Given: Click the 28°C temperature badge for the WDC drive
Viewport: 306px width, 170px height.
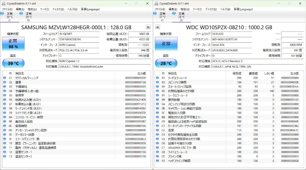Looking at the screenshot, I should pos(166,63).
